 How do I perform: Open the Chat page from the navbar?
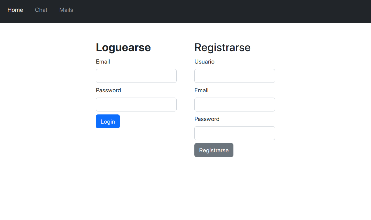pos(41,10)
